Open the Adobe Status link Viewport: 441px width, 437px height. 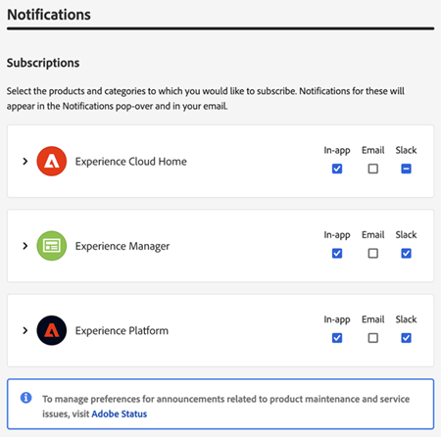(120, 413)
